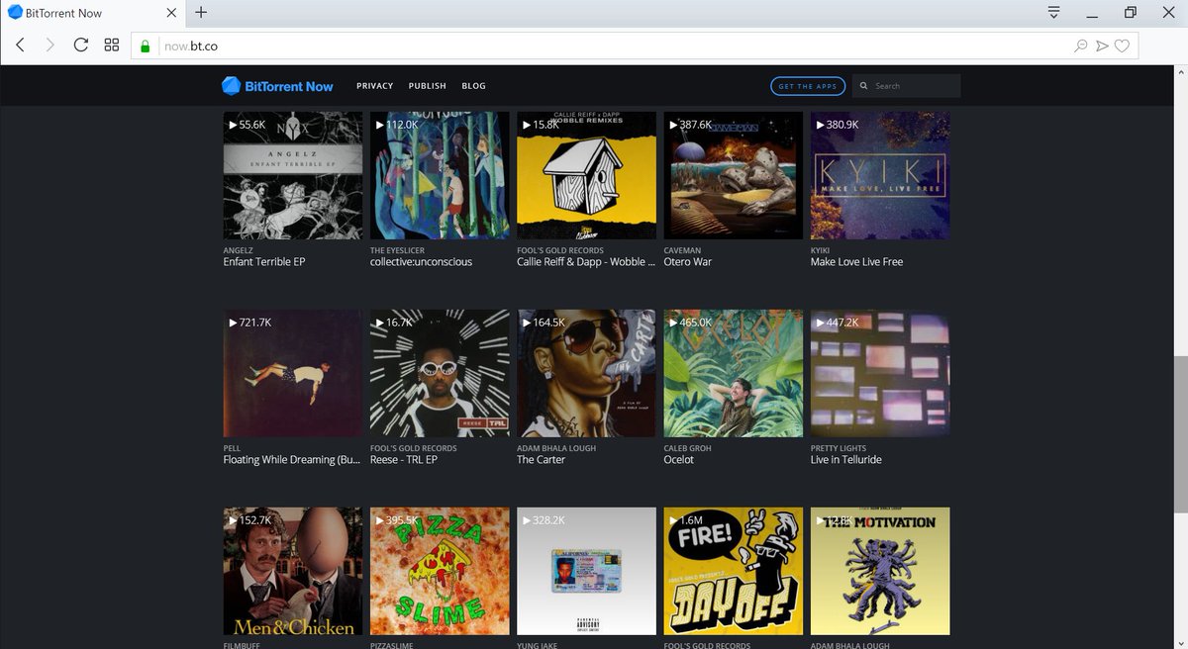Open the PUBLISH menu item
This screenshot has width=1188, height=649.
pos(428,86)
